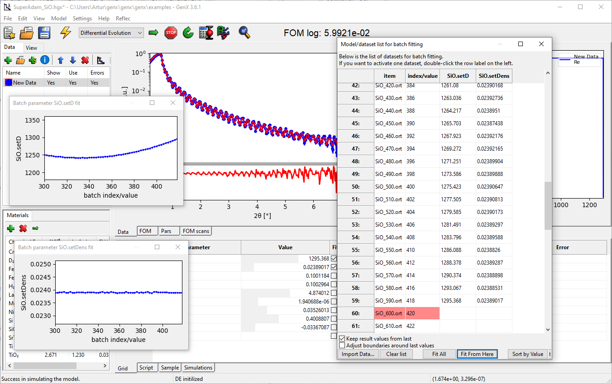Check fit checkbox for value 0.1001184
Viewport: 612px width, 384px height.
[334, 276]
